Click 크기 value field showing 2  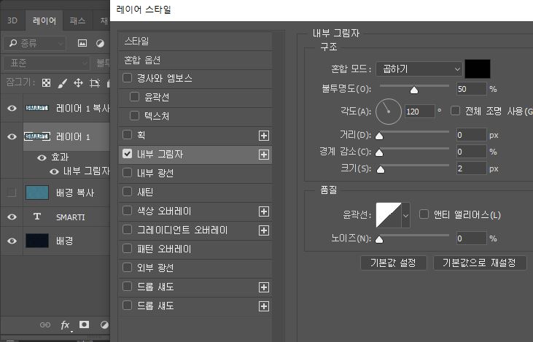(x=471, y=168)
